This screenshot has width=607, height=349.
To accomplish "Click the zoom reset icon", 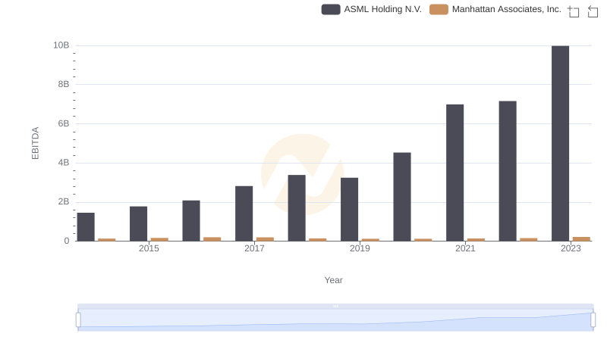I will (593, 11).
